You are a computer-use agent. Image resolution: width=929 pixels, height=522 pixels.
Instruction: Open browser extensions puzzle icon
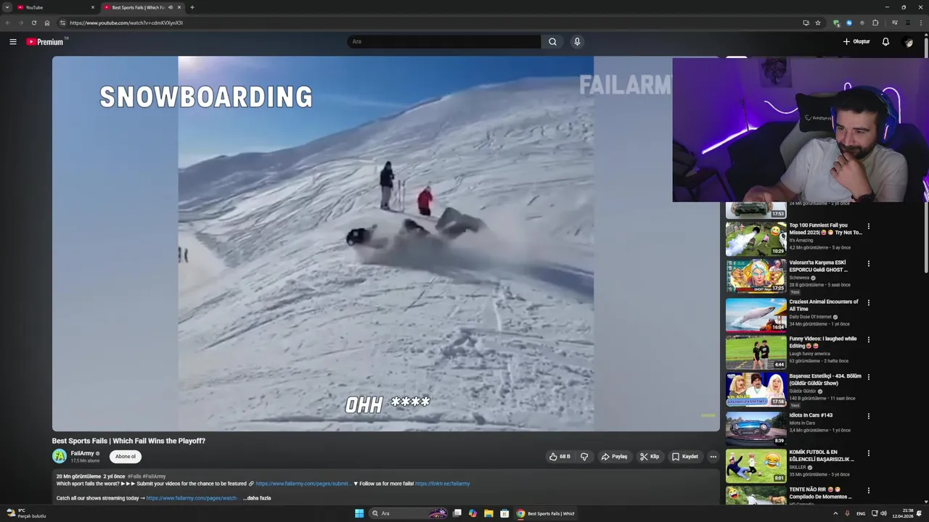point(875,22)
